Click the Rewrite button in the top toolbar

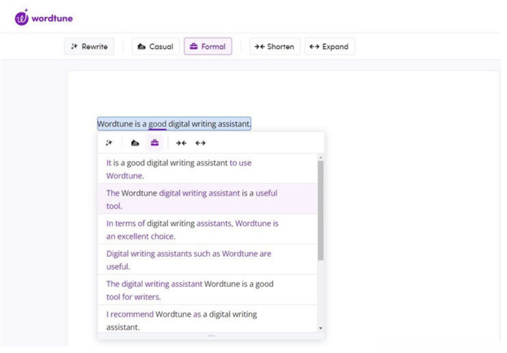click(x=89, y=46)
